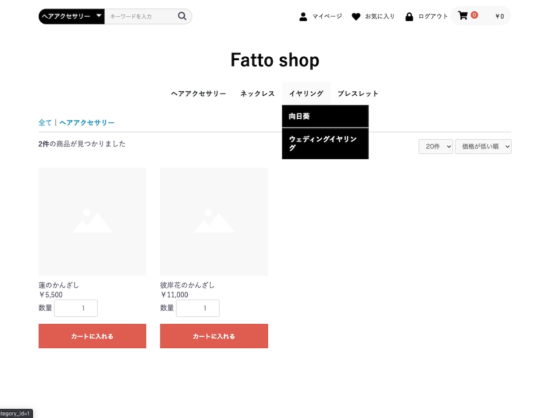Open the イヤリング navigation menu item

click(306, 94)
